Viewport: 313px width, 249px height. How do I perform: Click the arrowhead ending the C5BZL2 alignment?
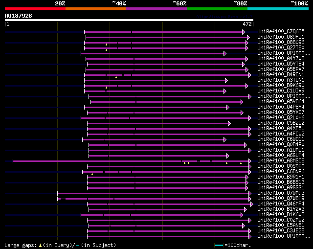coord(229,124)
